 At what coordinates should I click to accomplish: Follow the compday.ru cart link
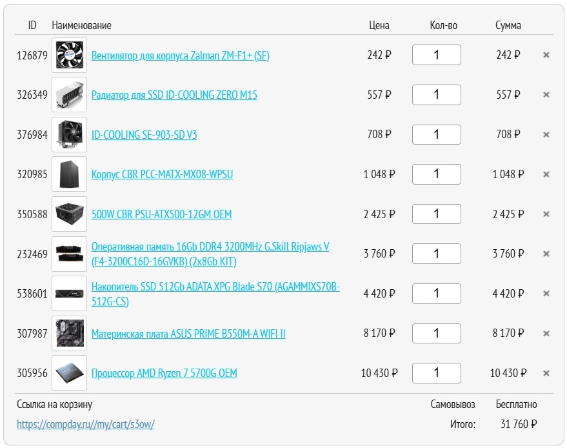coord(86,424)
